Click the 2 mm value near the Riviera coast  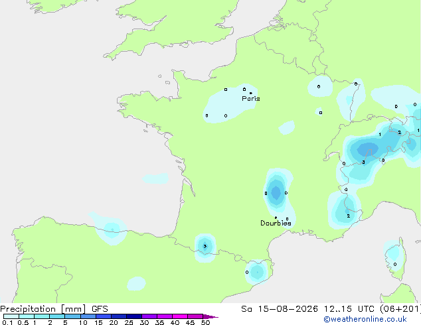coord(348,216)
